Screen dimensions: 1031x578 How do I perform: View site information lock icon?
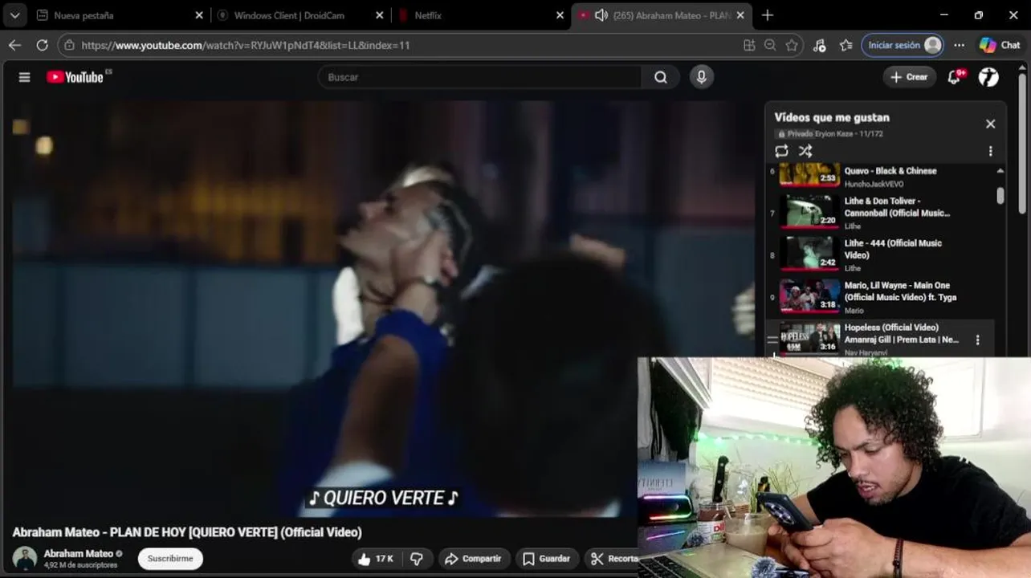[x=69, y=45]
